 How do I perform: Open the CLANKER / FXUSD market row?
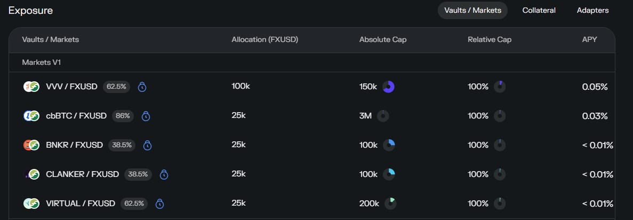[x=83, y=174]
